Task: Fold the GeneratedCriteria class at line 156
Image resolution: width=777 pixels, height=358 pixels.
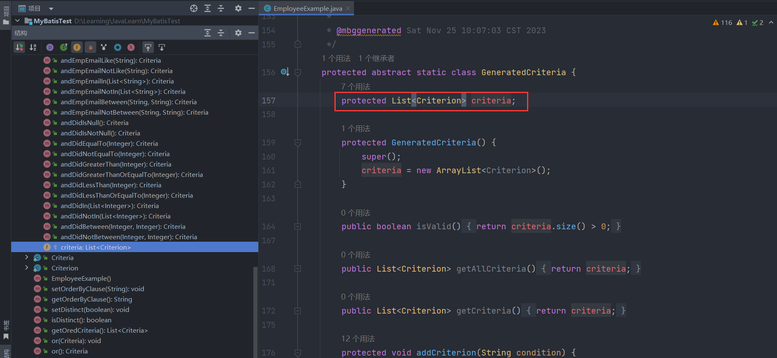Action: click(298, 72)
